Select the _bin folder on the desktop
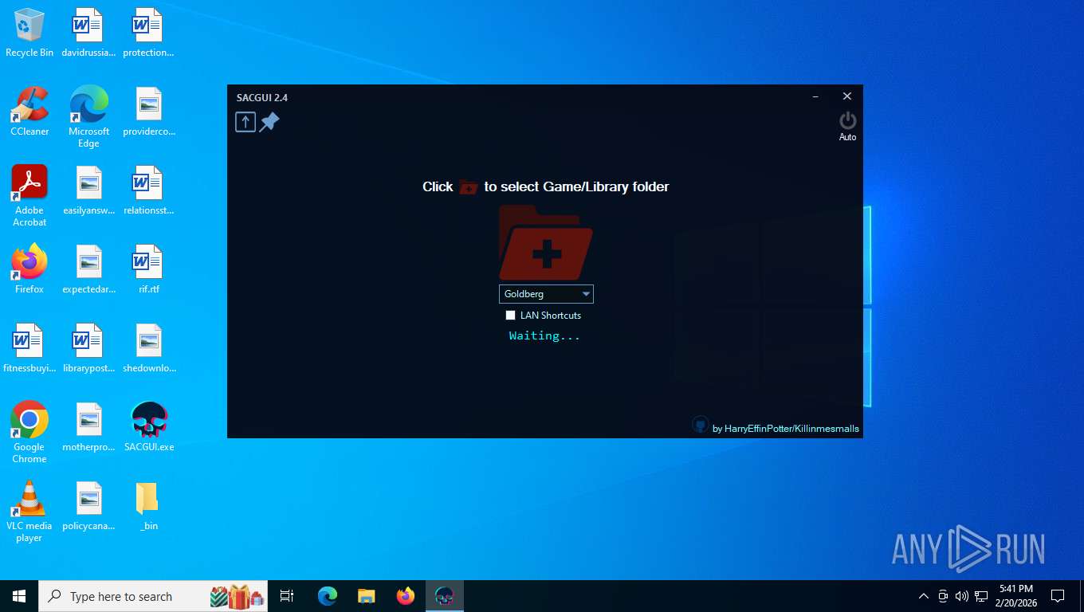 tap(149, 506)
